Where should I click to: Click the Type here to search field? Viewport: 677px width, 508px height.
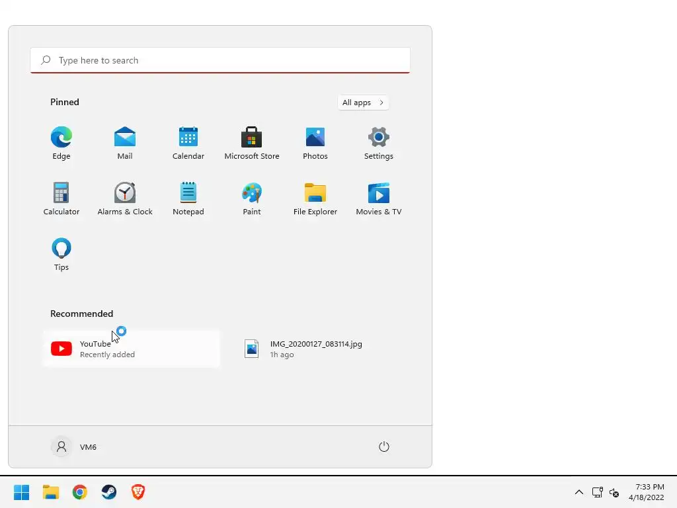coord(220,60)
